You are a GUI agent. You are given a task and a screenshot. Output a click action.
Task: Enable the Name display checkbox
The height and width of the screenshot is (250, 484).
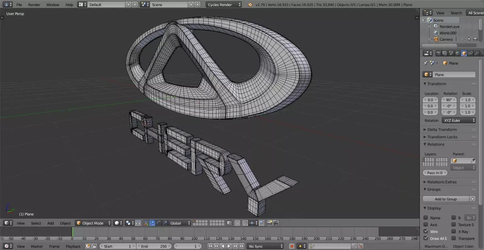coord(426,218)
